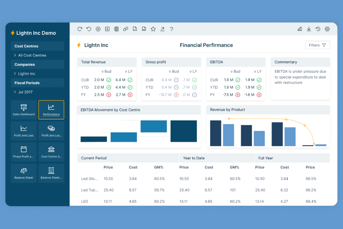Image resolution: width=343 pixels, height=229 pixels.
Task: Open the help dialog
Action: click(171, 29)
